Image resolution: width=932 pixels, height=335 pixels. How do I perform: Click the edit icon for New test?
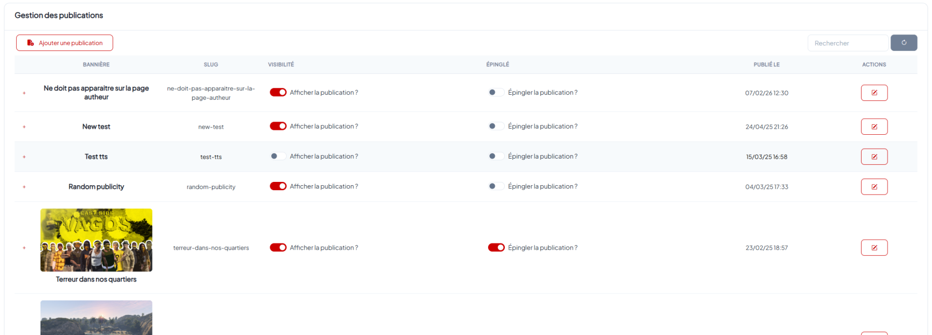coord(874,126)
